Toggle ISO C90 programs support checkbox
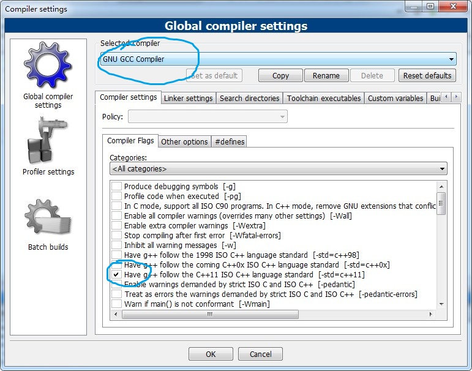This screenshot has width=472, height=371. (x=116, y=206)
